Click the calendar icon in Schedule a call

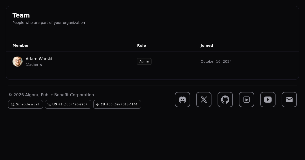tap(12, 104)
